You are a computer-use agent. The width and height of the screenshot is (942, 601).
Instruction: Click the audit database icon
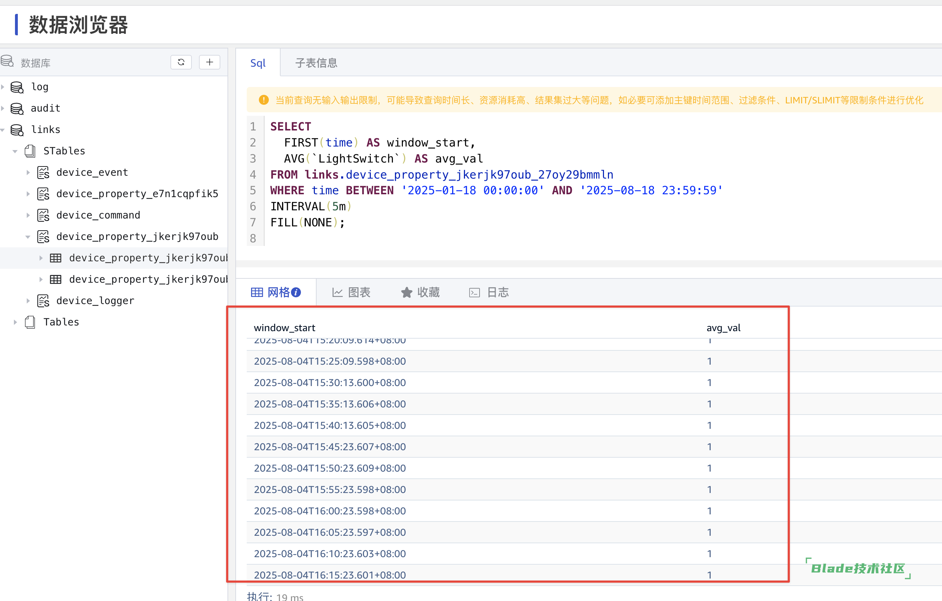[17, 108]
